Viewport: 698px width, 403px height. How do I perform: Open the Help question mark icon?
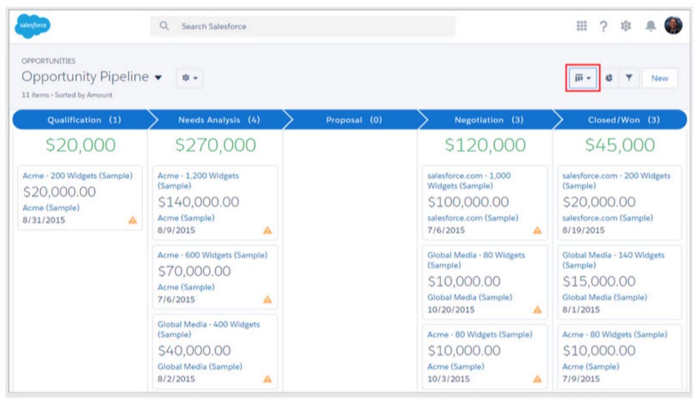[604, 26]
